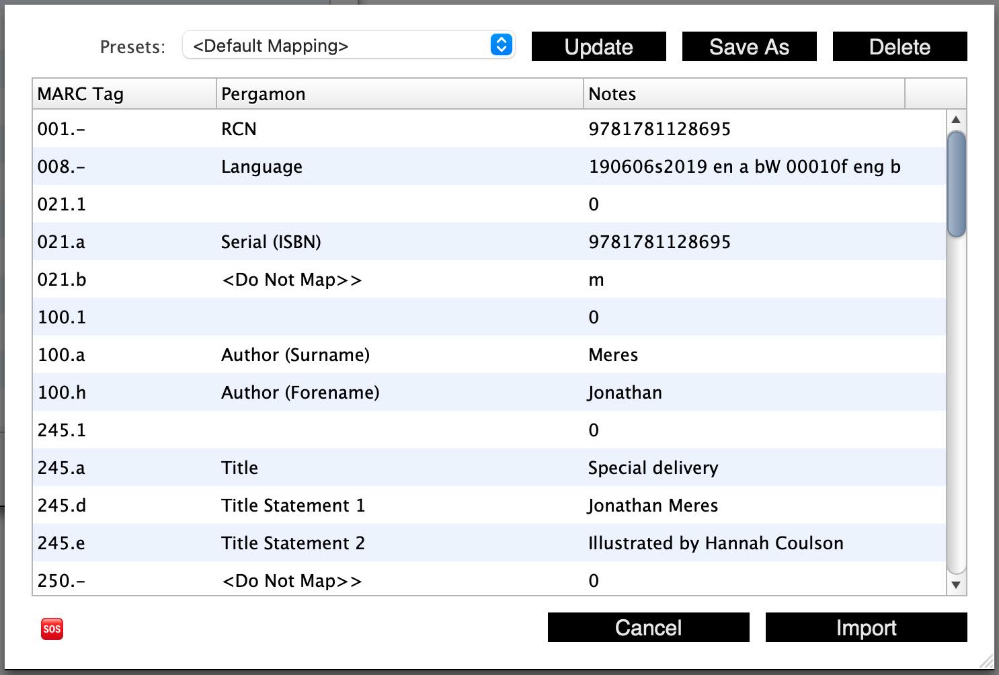999x675 pixels.
Task: Click the Import button
Action: (x=867, y=627)
